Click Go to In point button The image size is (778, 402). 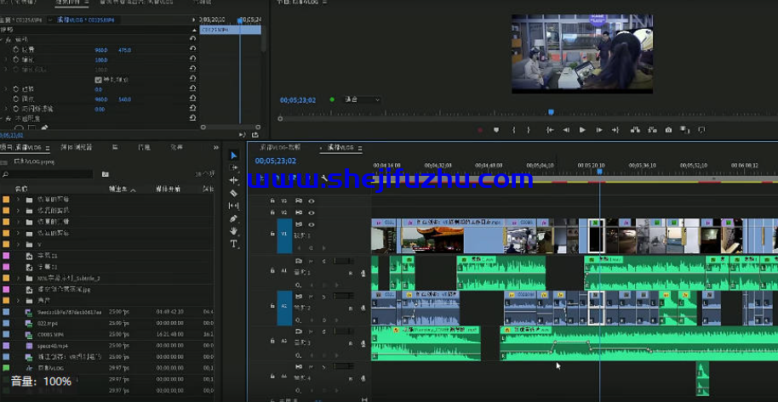click(549, 130)
